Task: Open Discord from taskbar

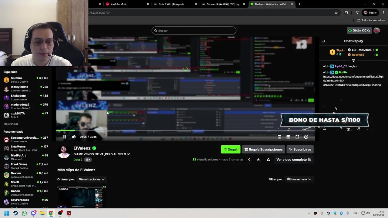Action: 33,213
